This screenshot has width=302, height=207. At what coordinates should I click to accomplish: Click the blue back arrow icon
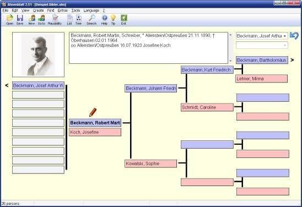[x=294, y=36]
